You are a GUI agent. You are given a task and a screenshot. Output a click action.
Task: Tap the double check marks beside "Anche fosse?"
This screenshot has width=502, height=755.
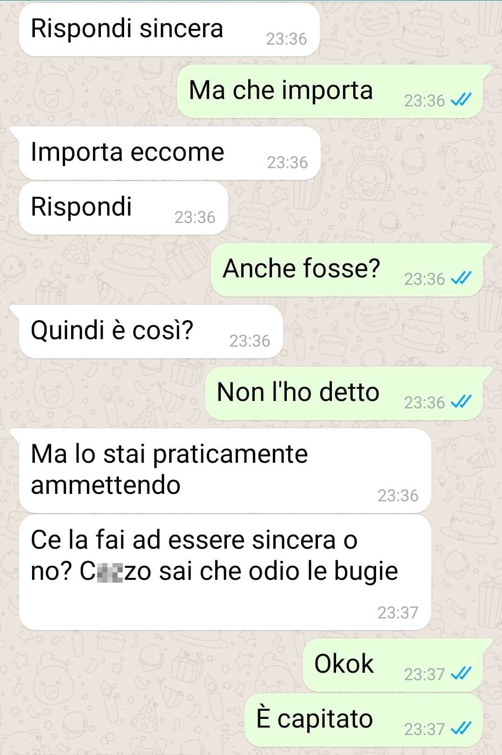point(462,278)
